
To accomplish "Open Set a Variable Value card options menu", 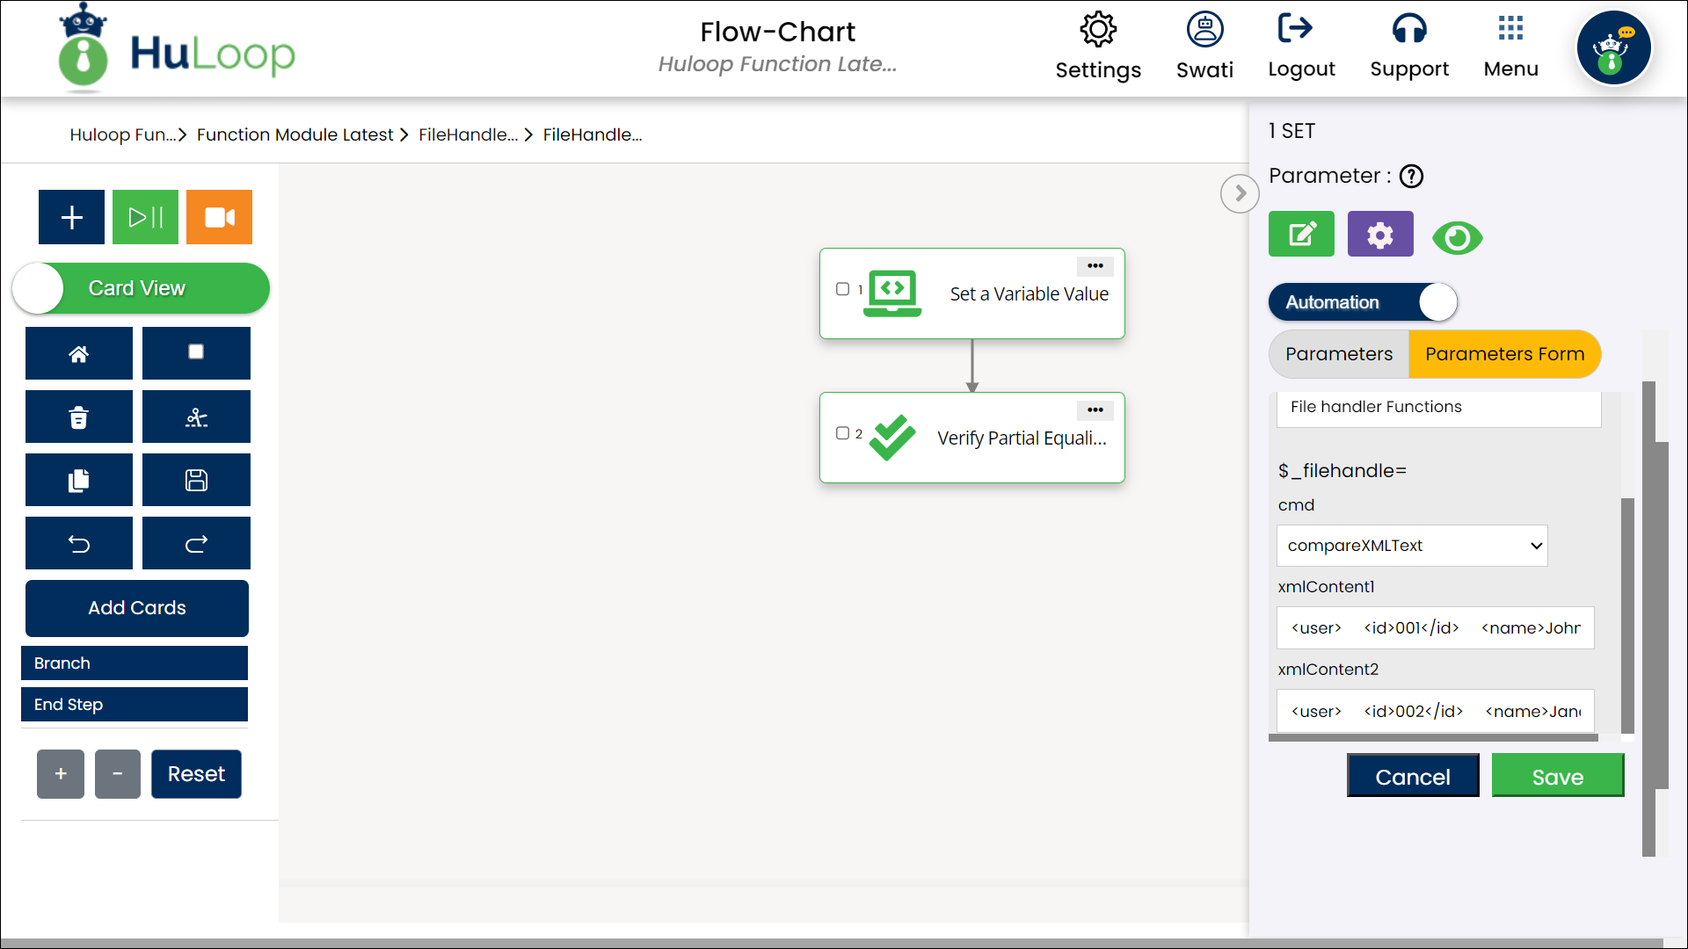I will [x=1095, y=265].
